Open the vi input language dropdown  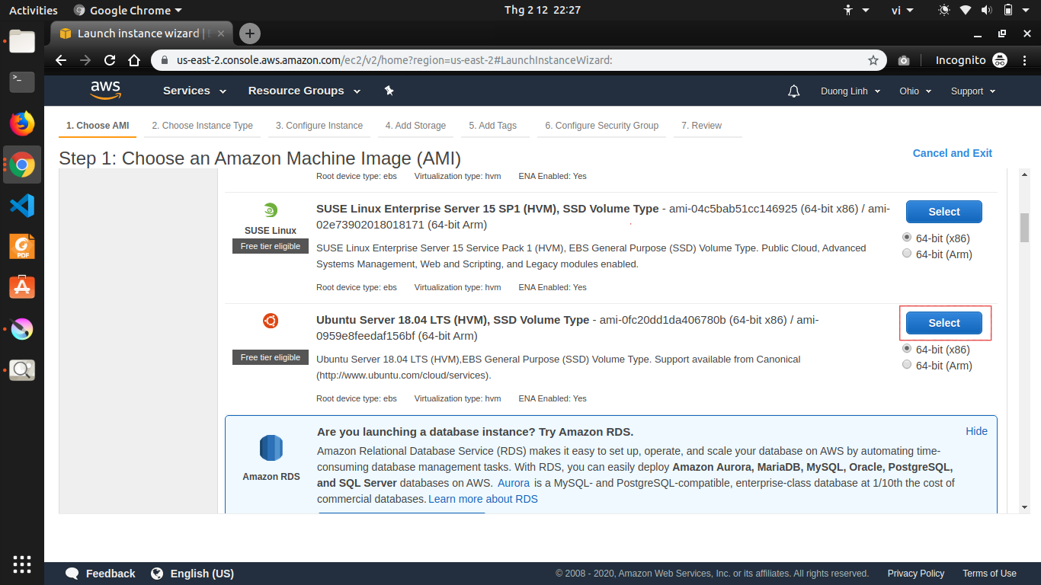(902, 10)
